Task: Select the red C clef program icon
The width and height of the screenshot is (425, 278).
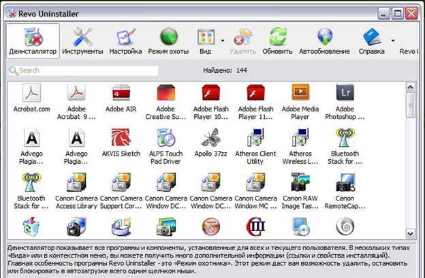Action: [x=255, y=226]
